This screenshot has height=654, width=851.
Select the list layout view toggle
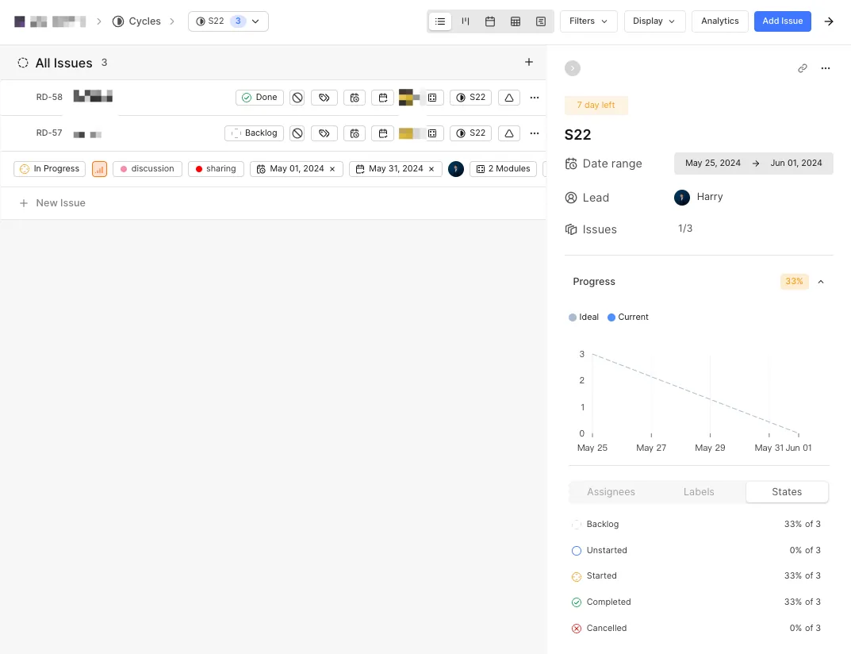pos(440,21)
